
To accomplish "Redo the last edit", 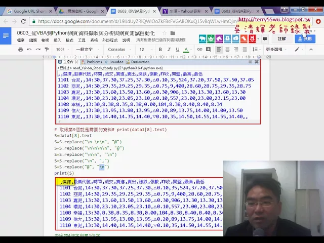I will pos(38,50).
